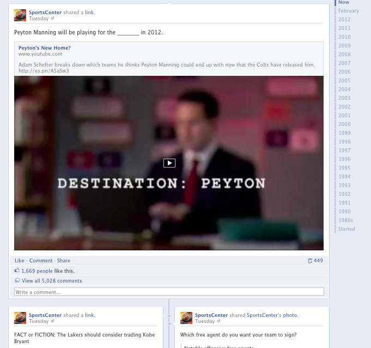Jump to 1980s on the timeline
The image size is (371, 348).
coord(346,220)
